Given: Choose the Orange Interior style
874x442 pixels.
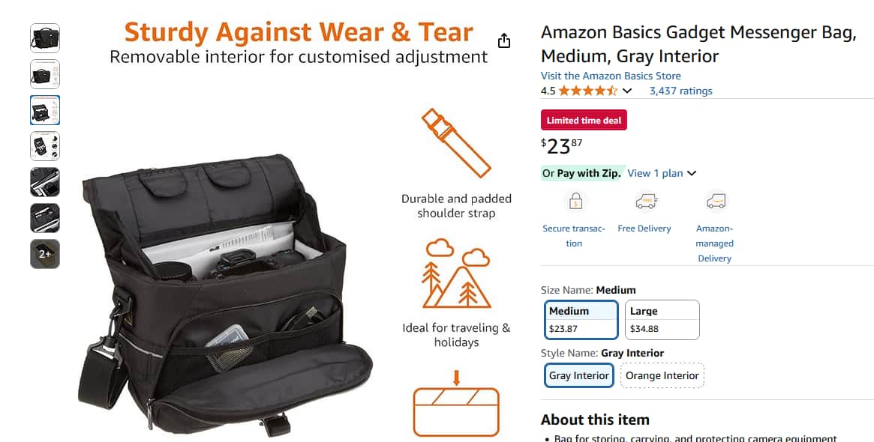Looking at the screenshot, I should 662,375.
